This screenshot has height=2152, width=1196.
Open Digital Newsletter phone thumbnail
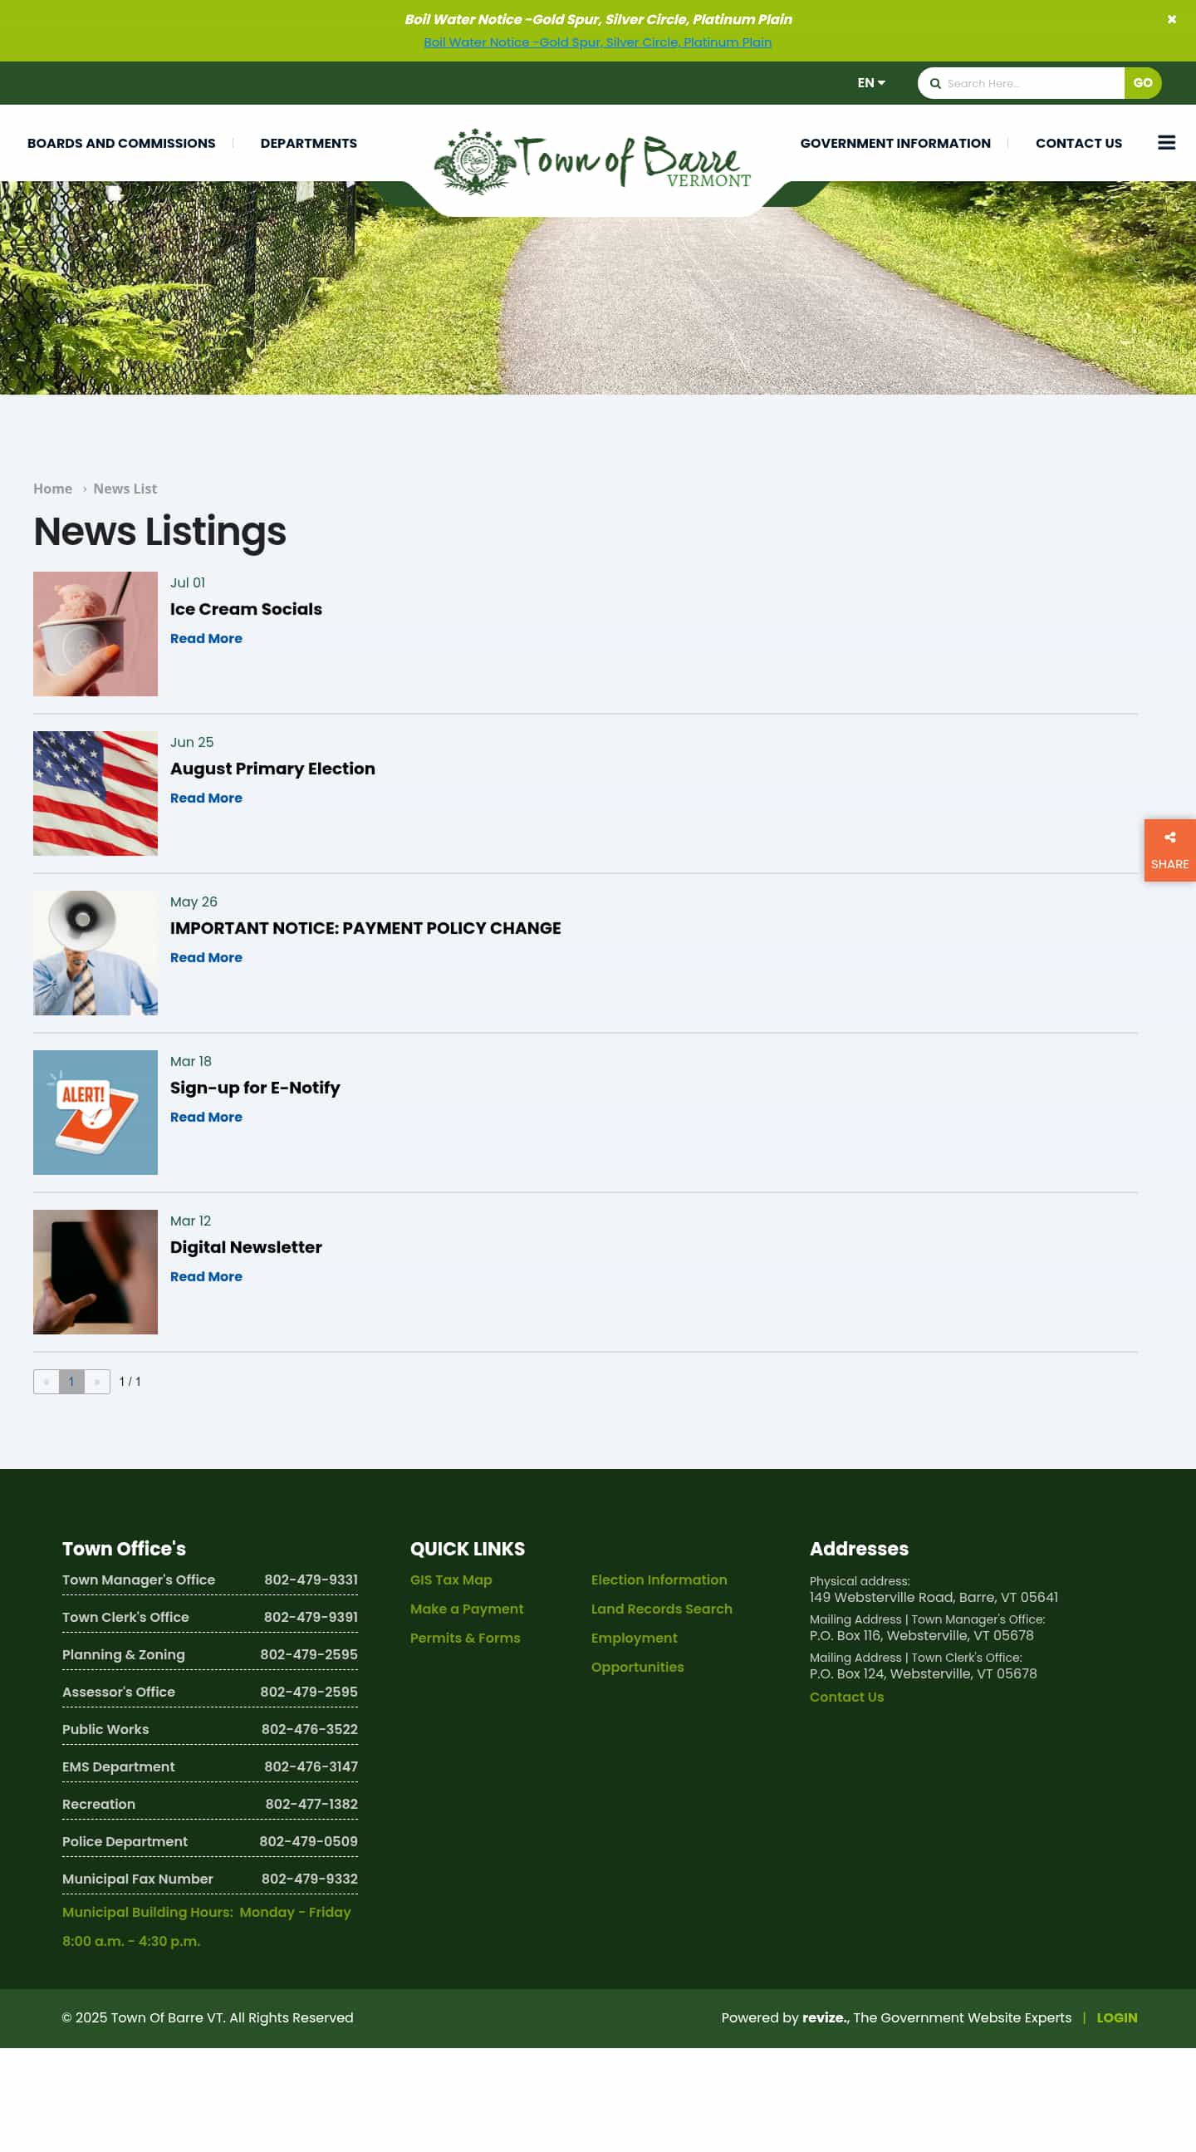[x=96, y=1271]
